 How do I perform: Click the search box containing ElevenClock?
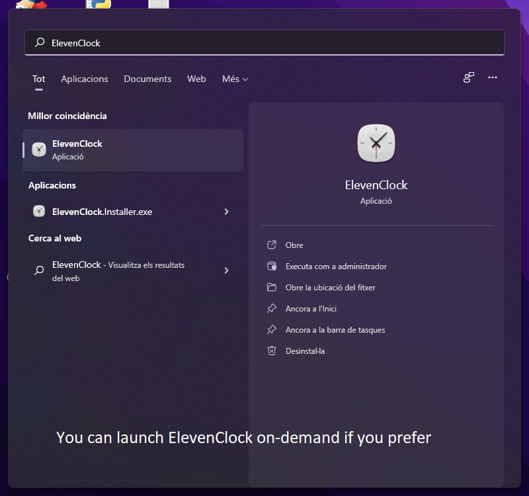tap(264, 42)
